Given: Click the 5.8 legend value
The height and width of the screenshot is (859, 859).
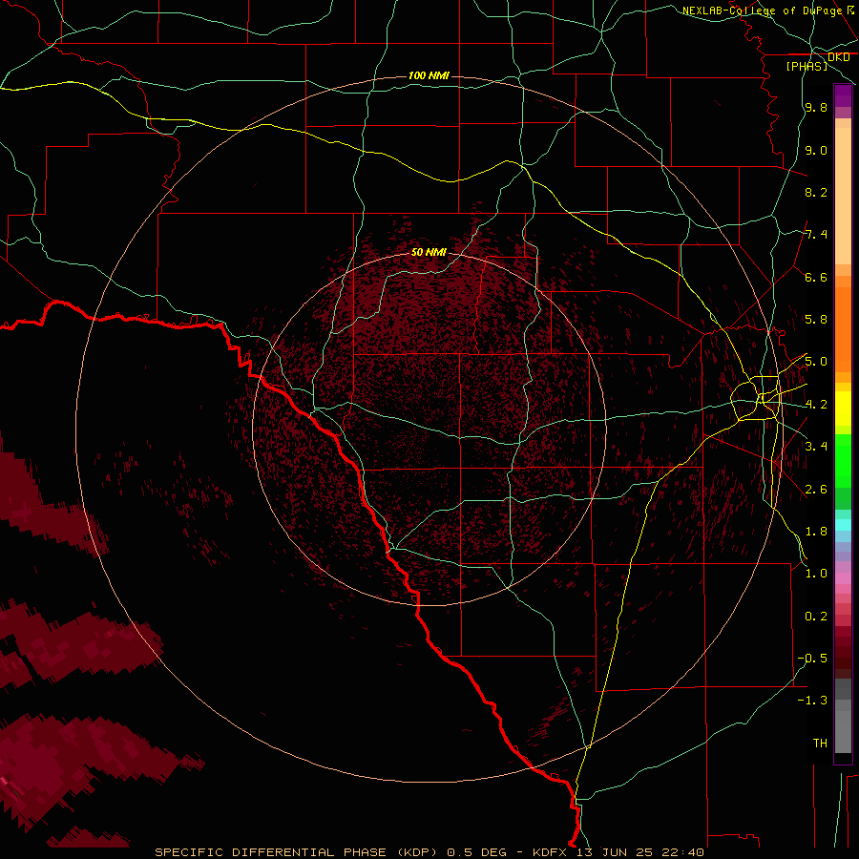Looking at the screenshot, I should [816, 320].
